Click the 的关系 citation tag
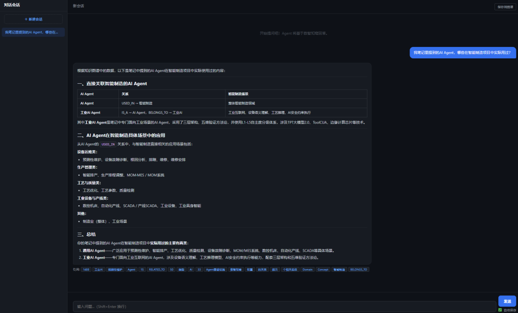Image resolution: width=518 pixels, height=313 pixels. pyautogui.click(x=262, y=269)
